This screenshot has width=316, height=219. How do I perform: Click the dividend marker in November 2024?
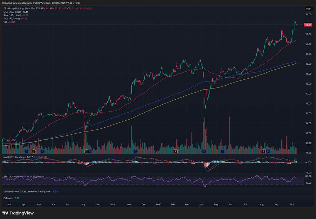tap(135, 151)
